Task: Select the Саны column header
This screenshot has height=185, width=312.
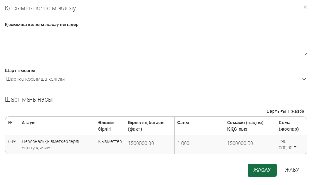Action: (183, 123)
